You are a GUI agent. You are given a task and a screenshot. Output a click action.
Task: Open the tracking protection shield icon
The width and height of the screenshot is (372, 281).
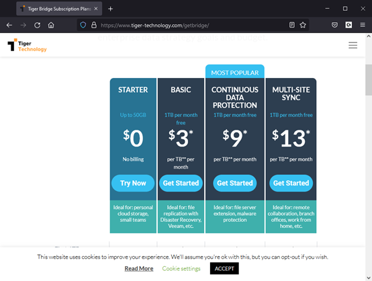point(83,25)
